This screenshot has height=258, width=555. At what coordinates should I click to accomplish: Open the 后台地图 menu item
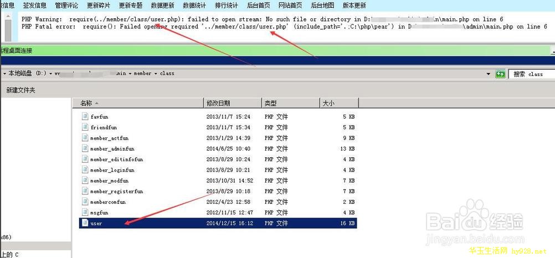pos(322,6)
